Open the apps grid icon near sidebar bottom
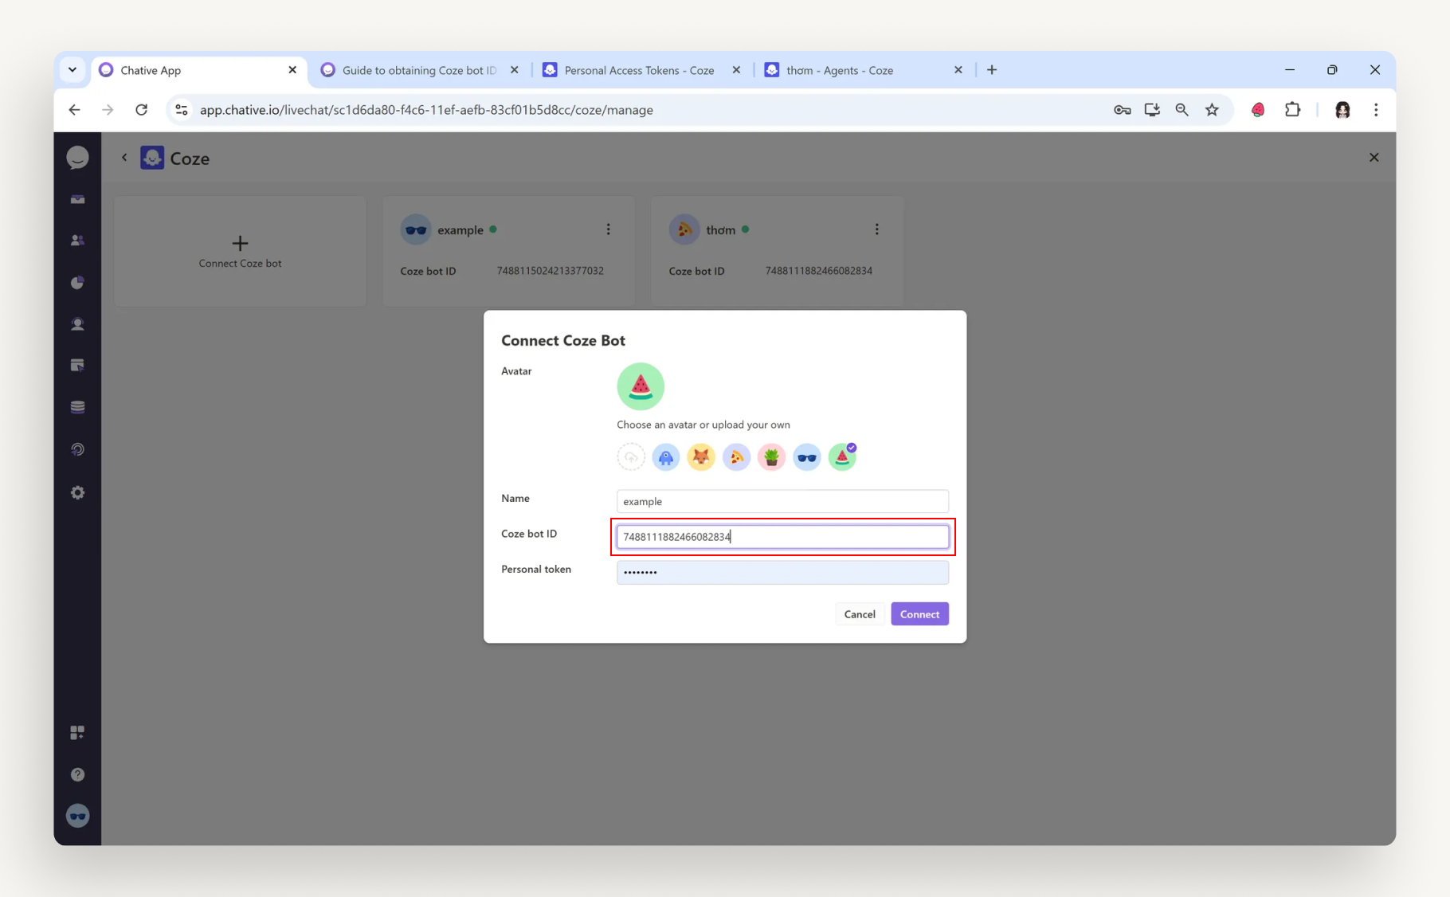1450x897 pixels. pos(77,732)
